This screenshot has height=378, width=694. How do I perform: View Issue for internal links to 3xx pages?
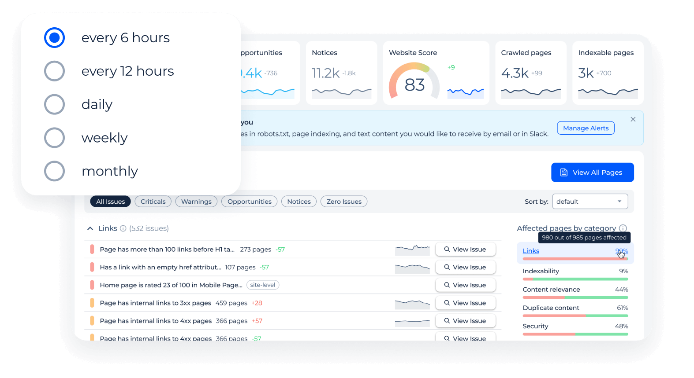coord(465,303)
